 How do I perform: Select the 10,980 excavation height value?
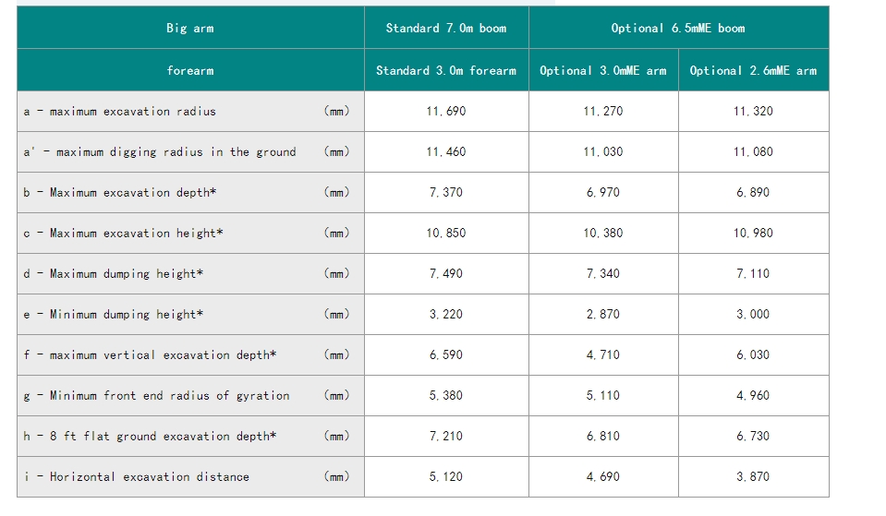tap(753, 234)
